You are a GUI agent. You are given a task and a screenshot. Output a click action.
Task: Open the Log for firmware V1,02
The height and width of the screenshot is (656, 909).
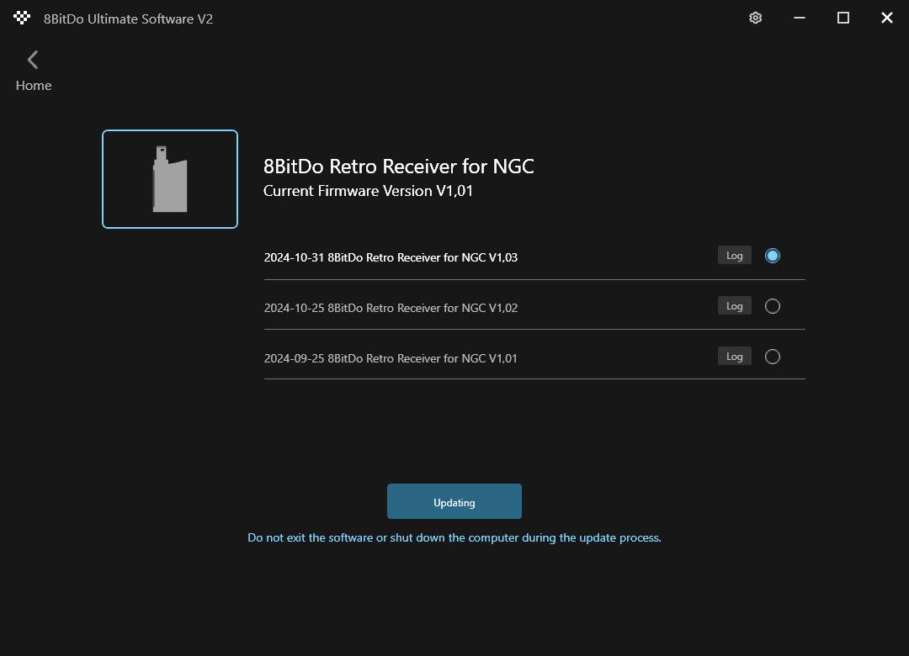tap(735, 306)
